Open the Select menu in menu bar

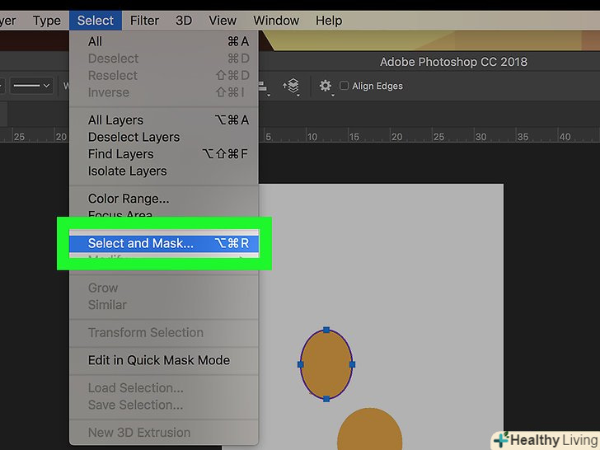(96, 21)
